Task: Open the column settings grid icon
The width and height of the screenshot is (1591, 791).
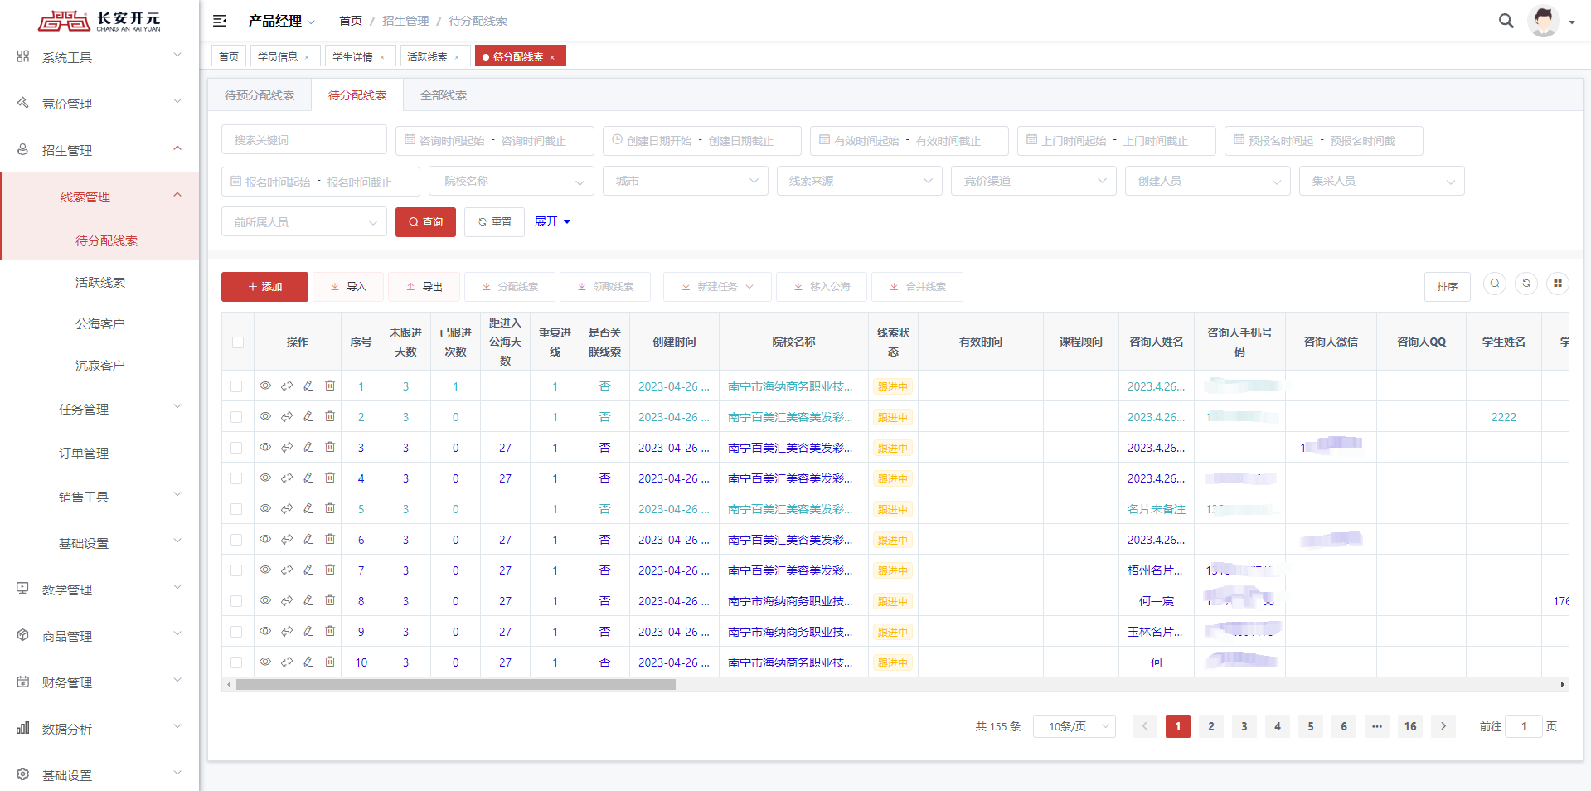Action: (x=1558, y=284)
